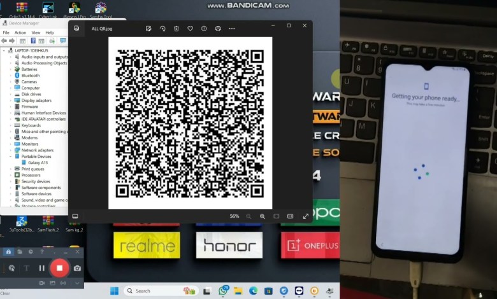Toggle the filmstrip icon at Photos bottom-left

click(75, 216)
